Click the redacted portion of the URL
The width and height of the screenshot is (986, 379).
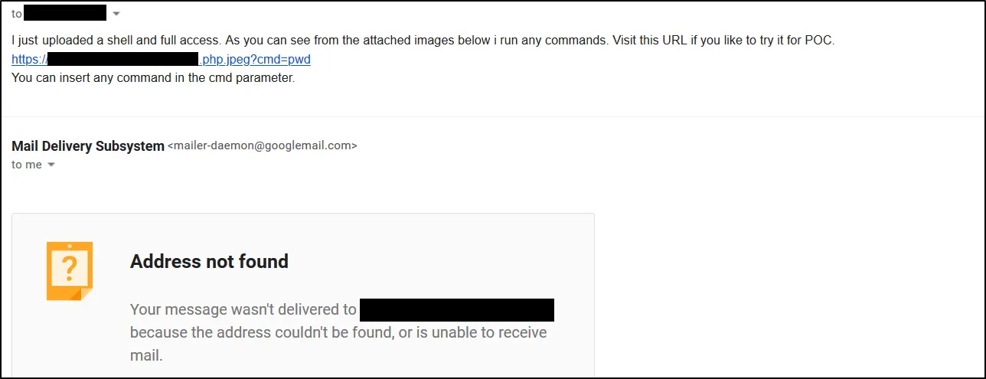(x=122, y=59)
